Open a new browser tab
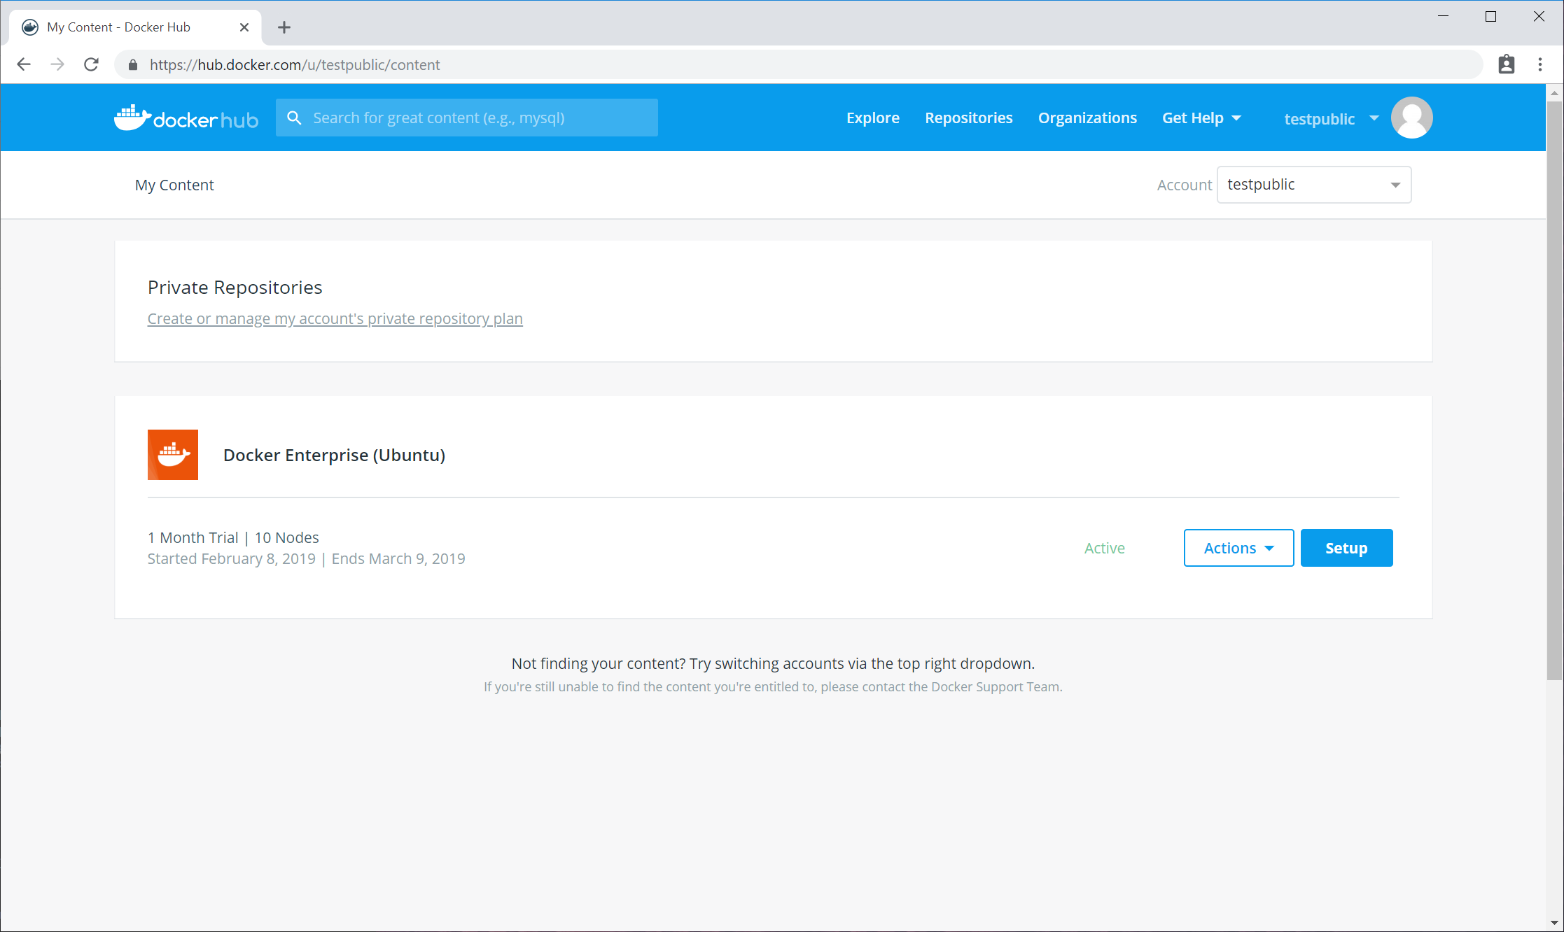The width and height of the screenshot is (1564, 932). (x=284, y=27)
